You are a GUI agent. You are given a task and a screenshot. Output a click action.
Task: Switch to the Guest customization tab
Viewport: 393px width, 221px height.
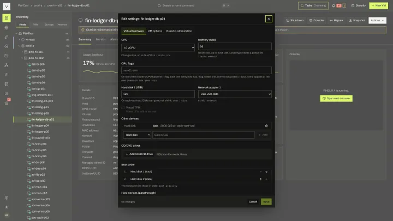[179, 31]
